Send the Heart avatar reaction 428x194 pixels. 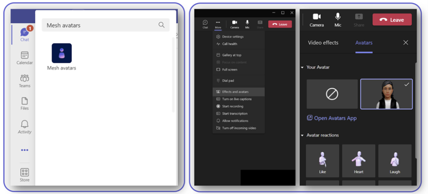(358, 161)
